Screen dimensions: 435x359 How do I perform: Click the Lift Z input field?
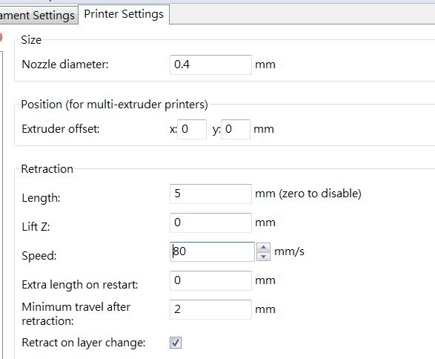point(211,223)
